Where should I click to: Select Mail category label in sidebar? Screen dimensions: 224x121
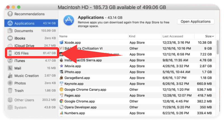pos(18,68)
